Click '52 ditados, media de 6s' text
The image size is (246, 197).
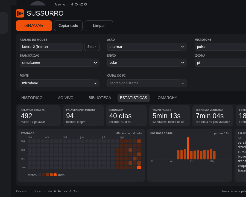(168, 122)
